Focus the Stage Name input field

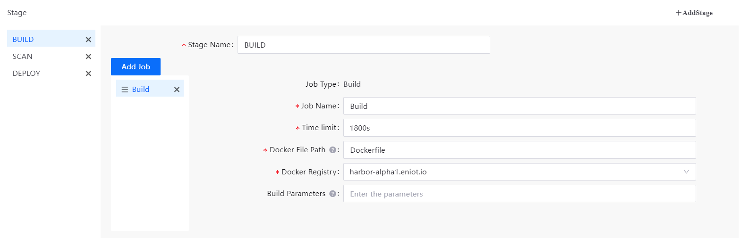[x=364, y=45]
